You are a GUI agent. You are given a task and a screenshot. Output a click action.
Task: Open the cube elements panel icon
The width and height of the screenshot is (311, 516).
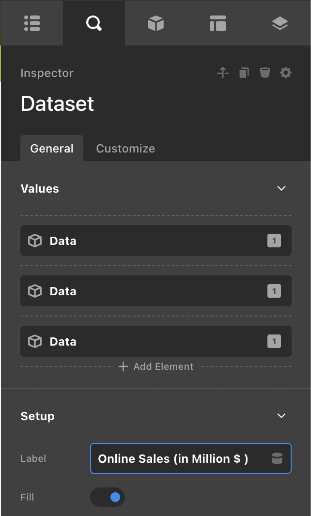[x=155, y=23]
